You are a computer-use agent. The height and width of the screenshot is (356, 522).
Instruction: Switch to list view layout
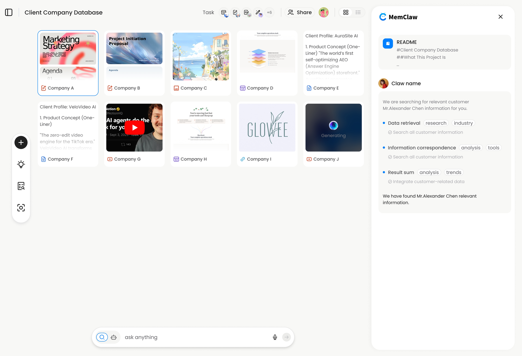(x=358, y=12)
